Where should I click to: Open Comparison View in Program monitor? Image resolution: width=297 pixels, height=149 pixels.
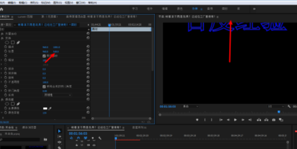pos(281,120)
